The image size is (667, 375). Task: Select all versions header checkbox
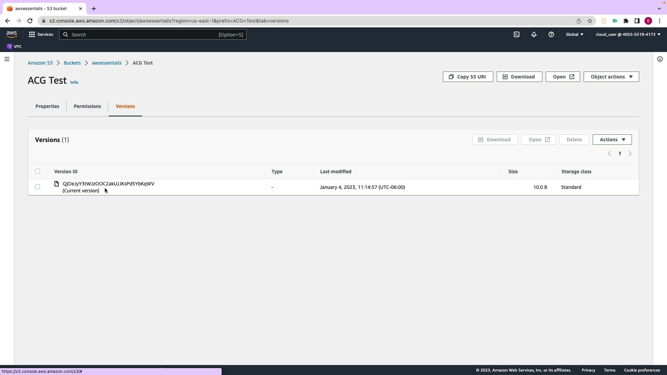coord(38,171)
